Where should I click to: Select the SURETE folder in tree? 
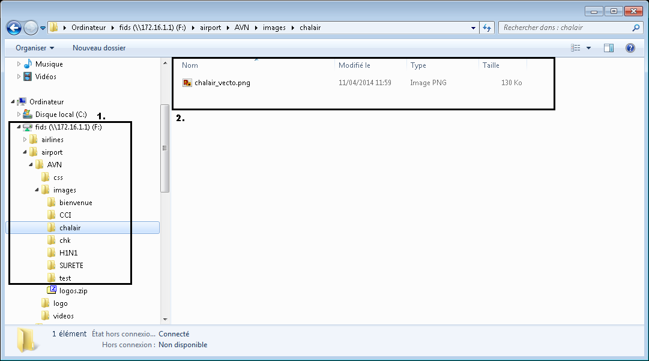[71, 266]
